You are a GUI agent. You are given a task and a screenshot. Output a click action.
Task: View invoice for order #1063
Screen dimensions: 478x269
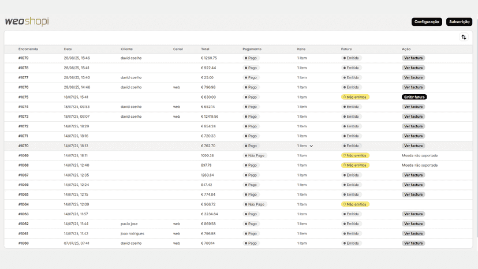coord(413,214)
